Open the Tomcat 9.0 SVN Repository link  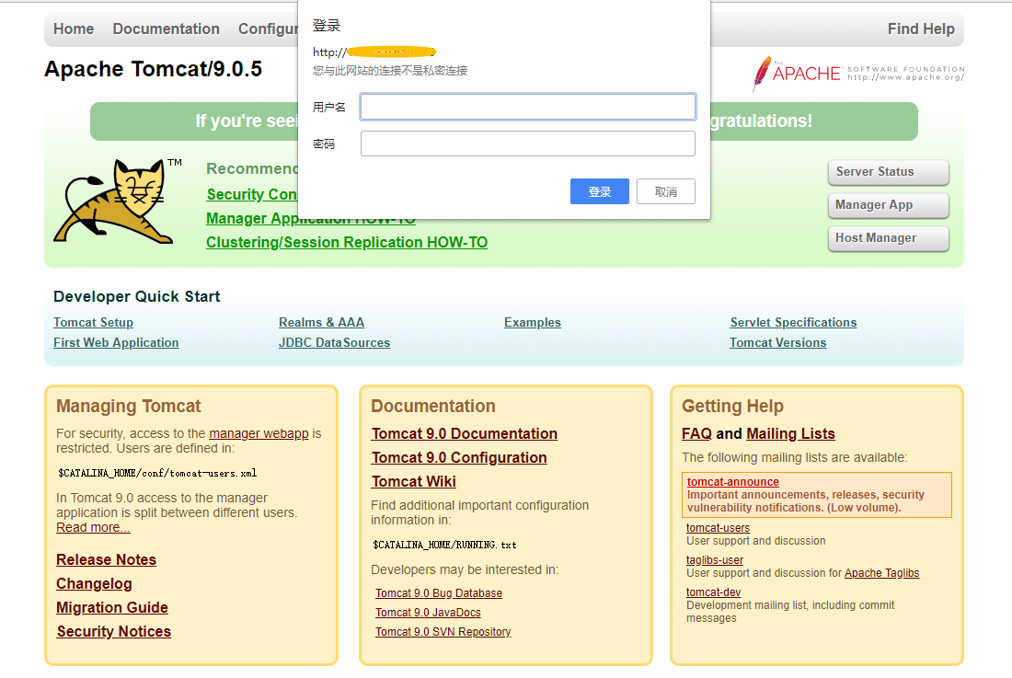443,632
